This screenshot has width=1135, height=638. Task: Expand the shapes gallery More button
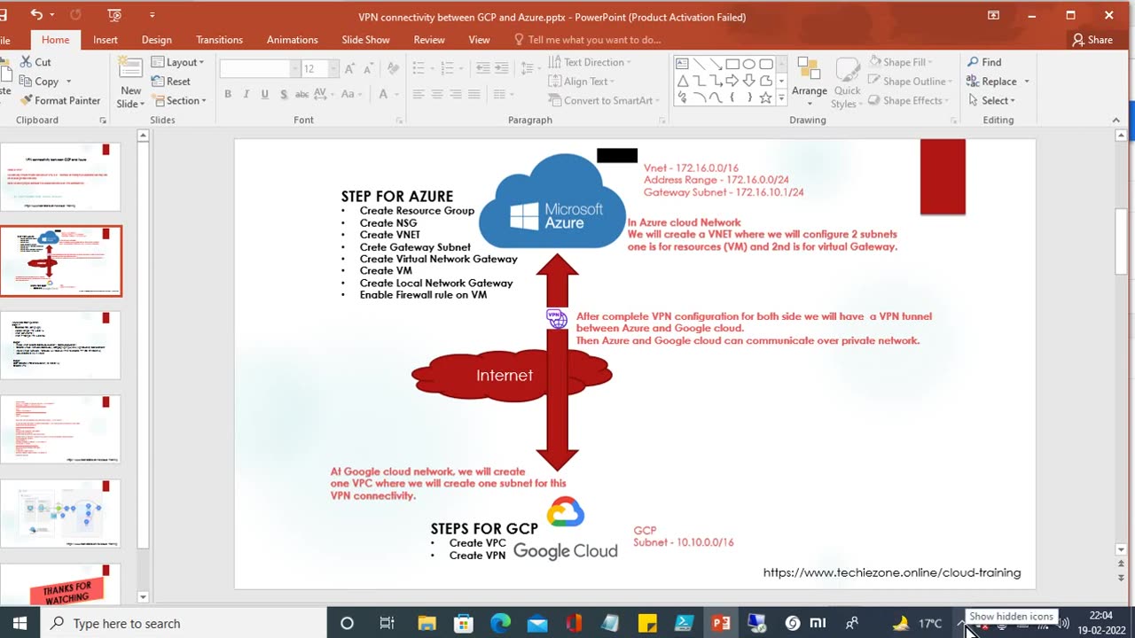coord(781,99)
